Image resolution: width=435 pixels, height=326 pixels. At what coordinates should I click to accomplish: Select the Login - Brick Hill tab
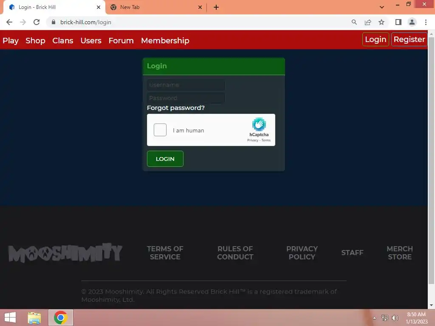54,7
